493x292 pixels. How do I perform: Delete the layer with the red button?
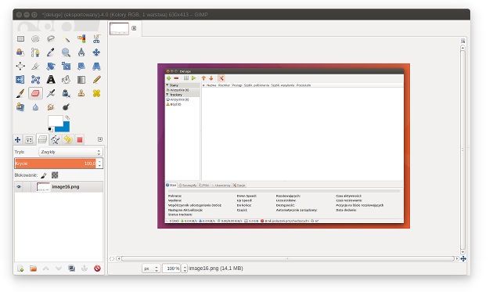97,269
